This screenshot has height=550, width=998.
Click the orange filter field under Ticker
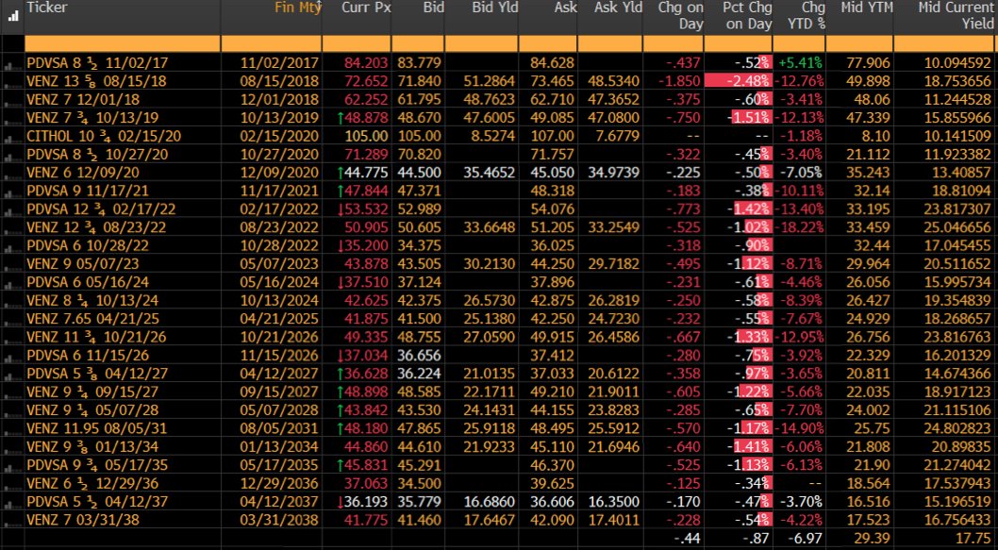123,43
